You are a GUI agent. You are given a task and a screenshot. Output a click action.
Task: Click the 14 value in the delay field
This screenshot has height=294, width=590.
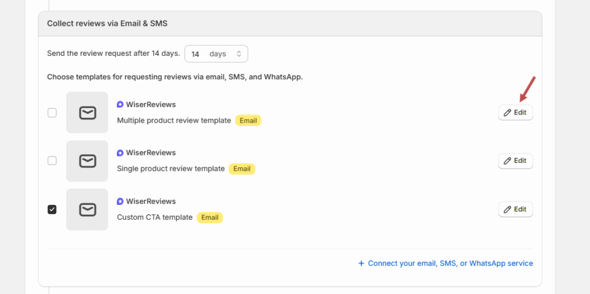195,54
